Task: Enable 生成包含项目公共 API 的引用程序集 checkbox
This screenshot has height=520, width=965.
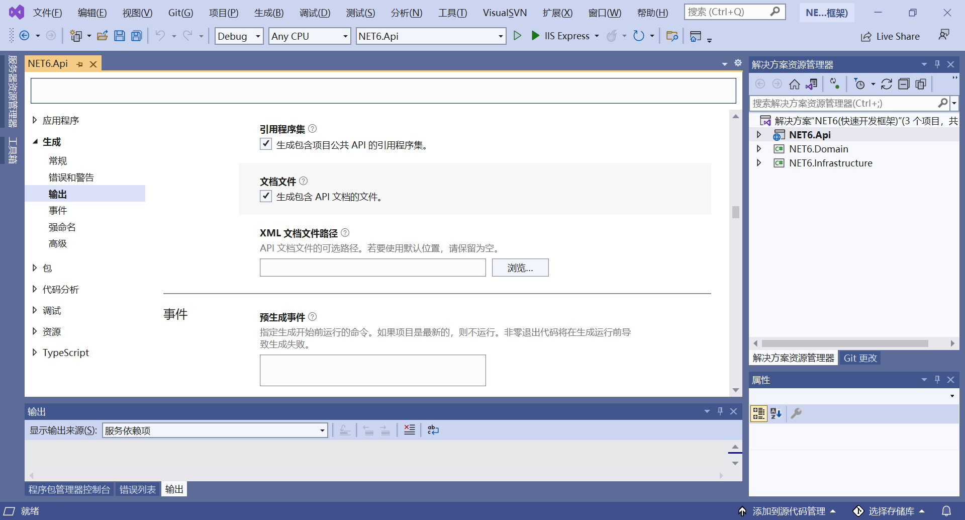Action: (266, 144)
